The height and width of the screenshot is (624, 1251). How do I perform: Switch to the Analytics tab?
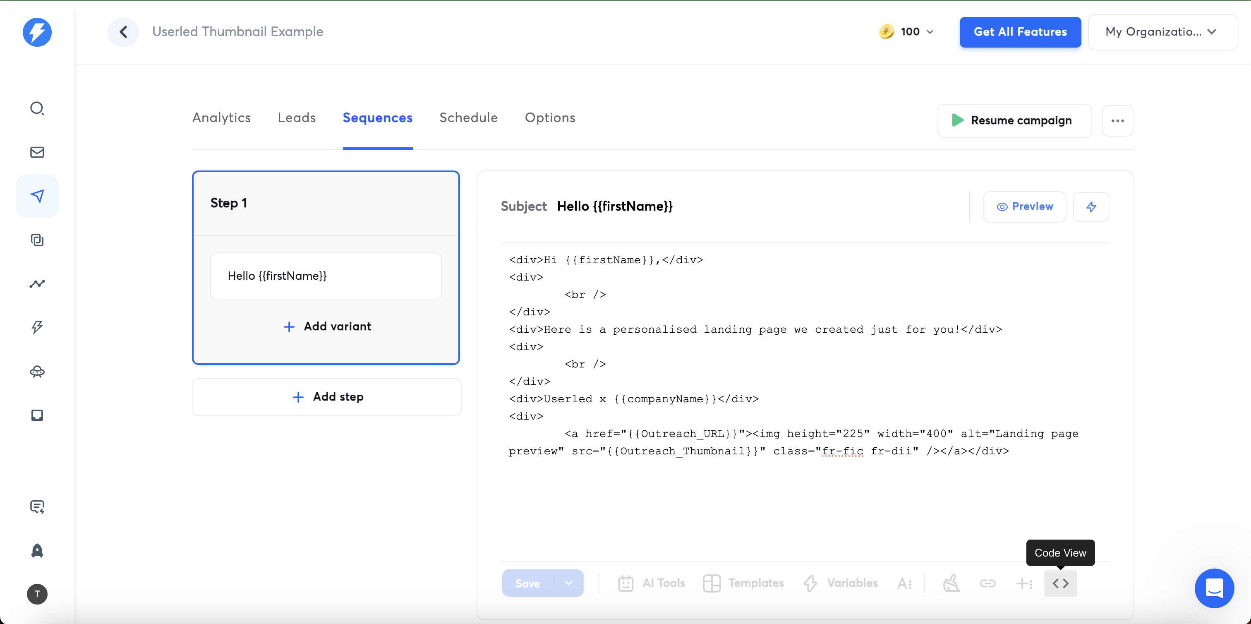coord(221,118)
